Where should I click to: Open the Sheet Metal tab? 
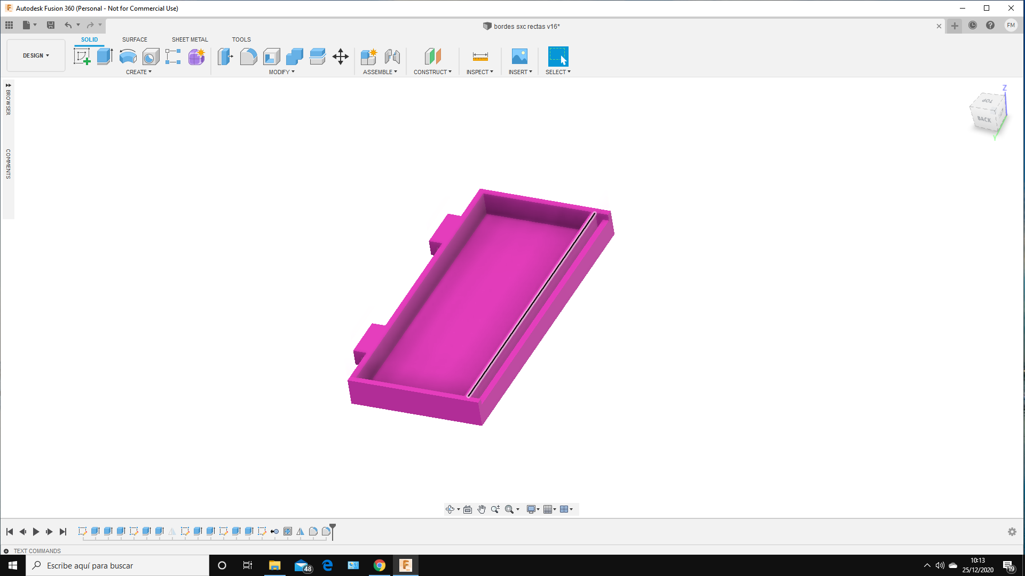pos(190,39)
